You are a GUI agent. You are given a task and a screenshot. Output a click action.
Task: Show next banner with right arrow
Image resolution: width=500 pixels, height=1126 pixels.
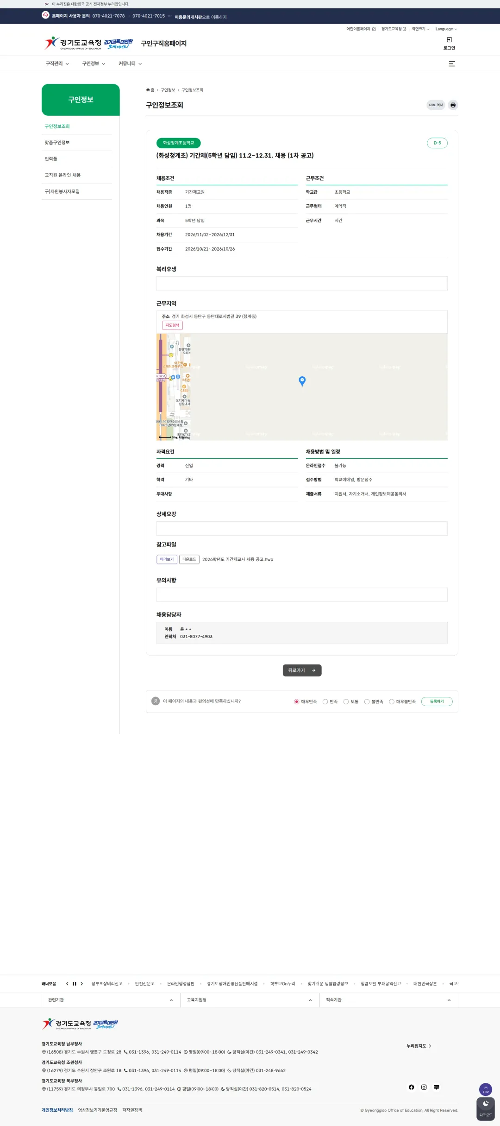(82, 984)
